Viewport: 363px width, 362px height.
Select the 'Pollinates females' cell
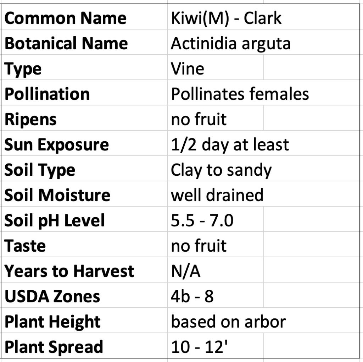tap(240, 94)
